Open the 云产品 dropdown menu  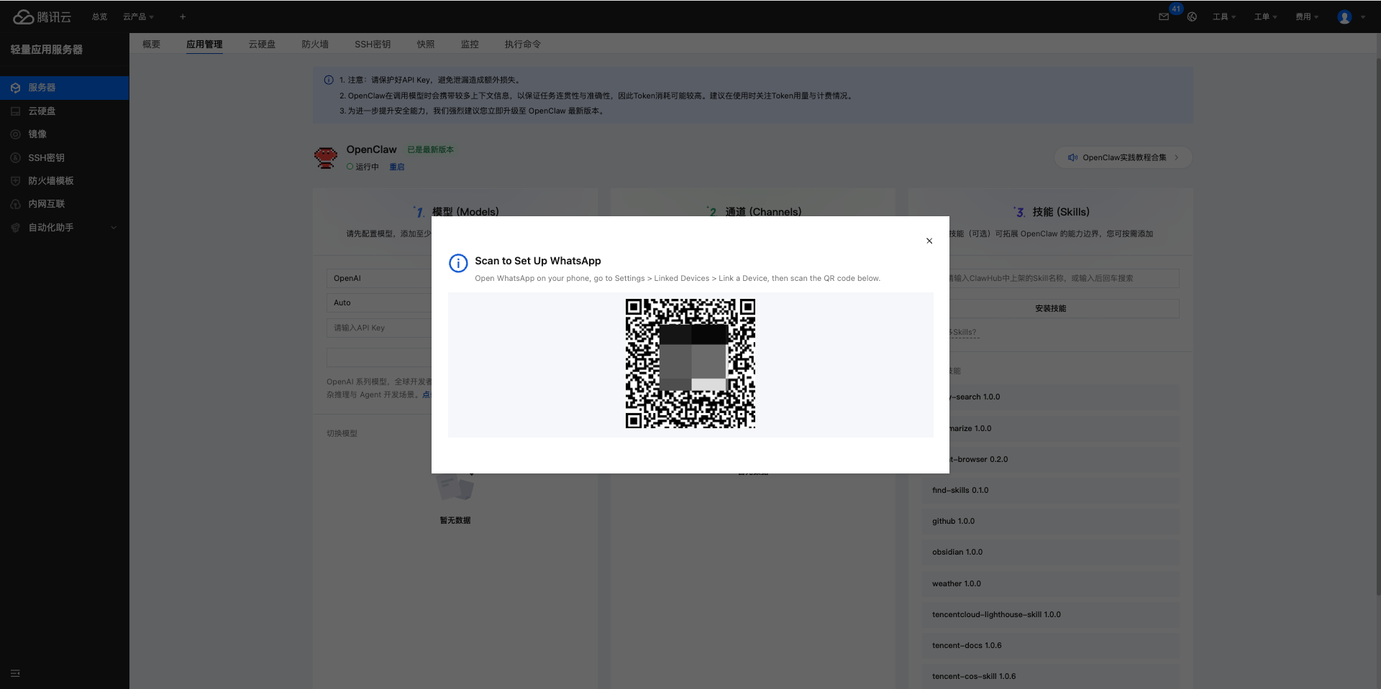137,17
